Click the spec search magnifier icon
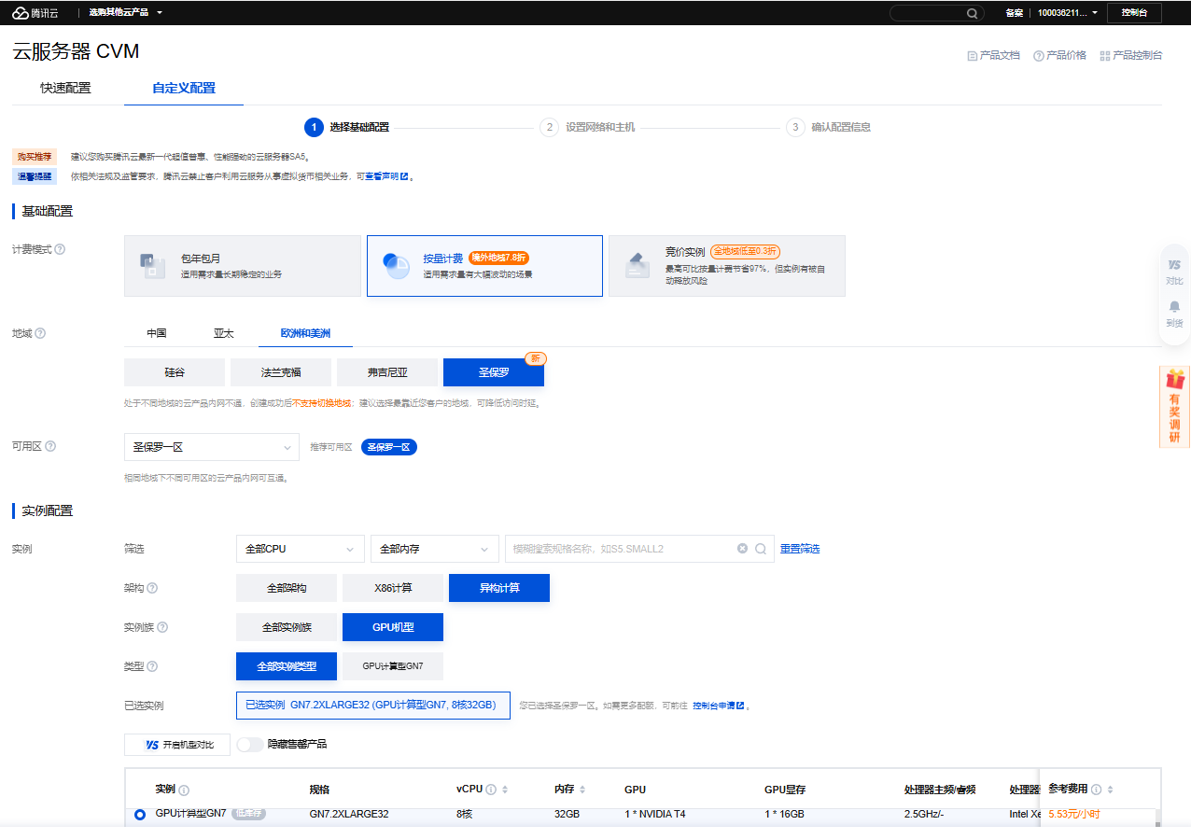Viewport: 1191px width, 839px height. [x=761, y=549]
